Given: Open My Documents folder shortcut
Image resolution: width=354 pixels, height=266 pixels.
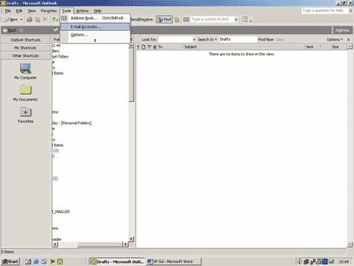Looking at the screenshot, I should pos(26,90).
